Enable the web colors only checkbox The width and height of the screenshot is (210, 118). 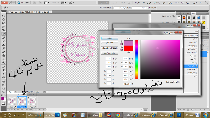coord(180,82)
